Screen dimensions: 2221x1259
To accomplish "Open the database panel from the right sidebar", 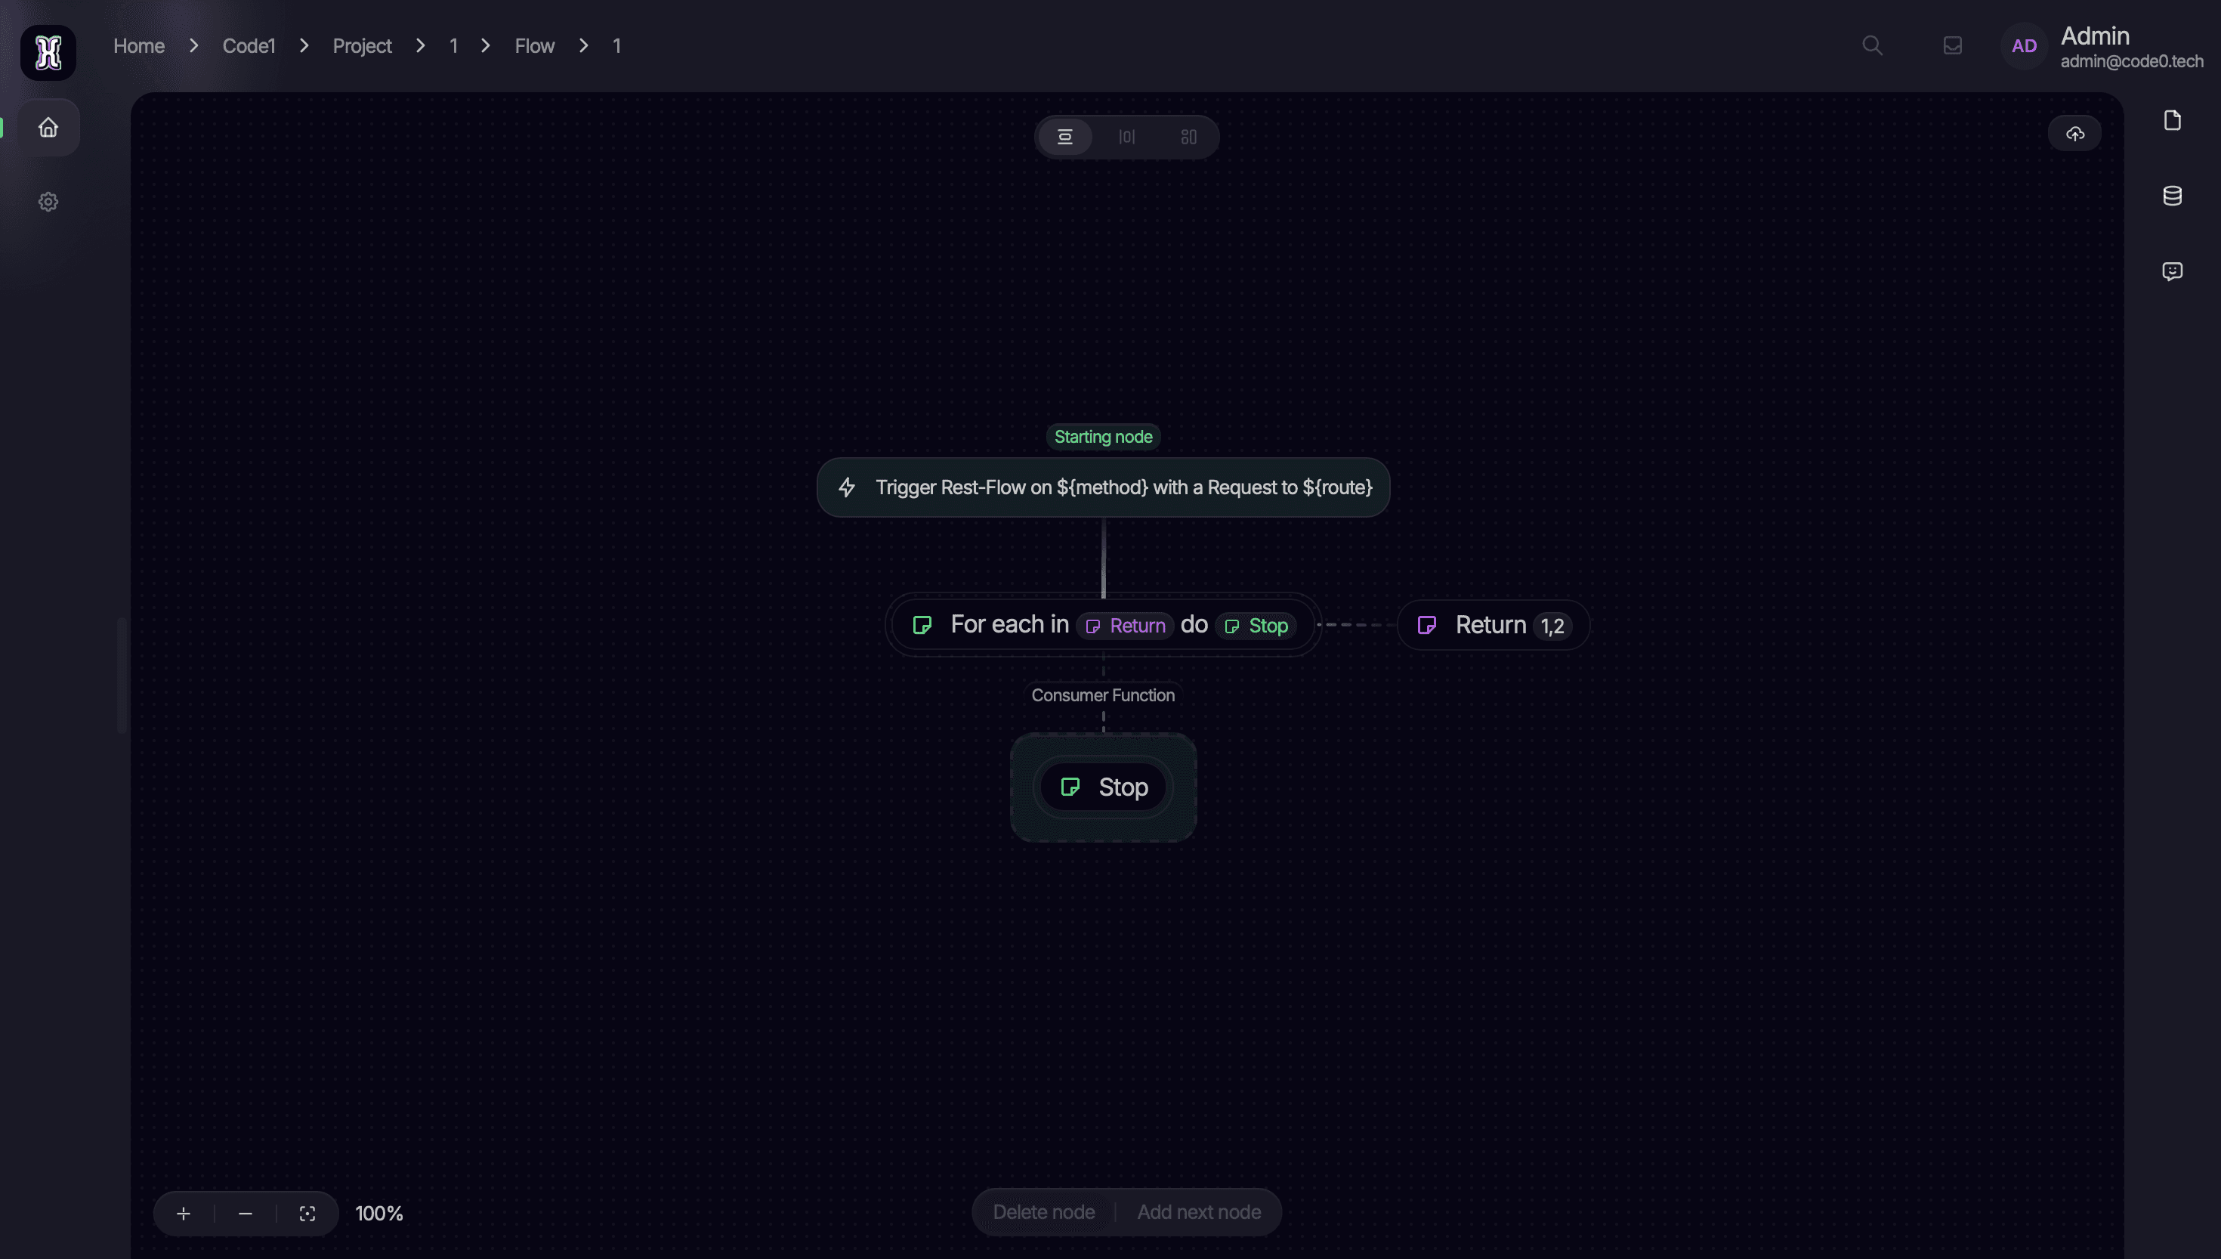I will 2173,196.
